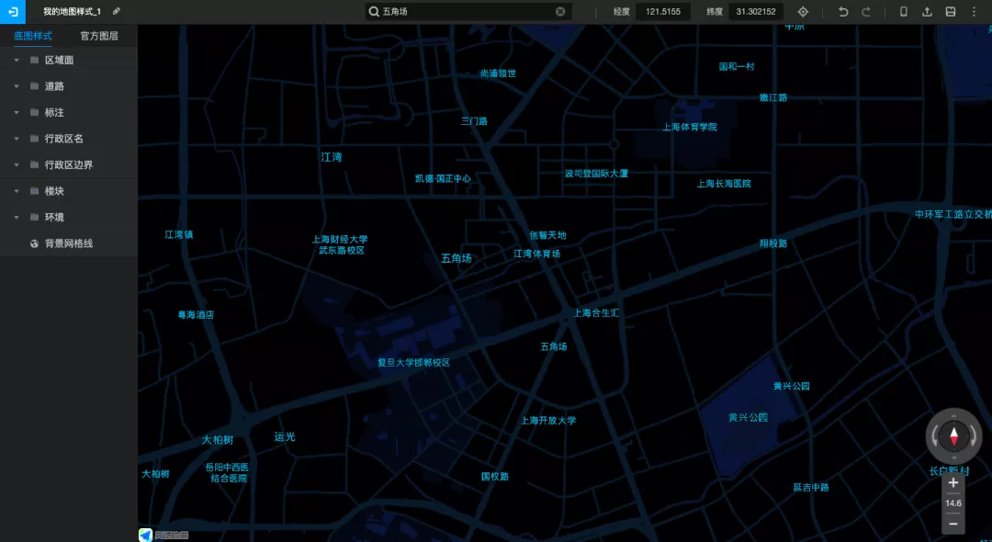The height and width of the screenshot is (542, 992).
Task: Expand the 区域面 group arrow
Action: (17, 60)
